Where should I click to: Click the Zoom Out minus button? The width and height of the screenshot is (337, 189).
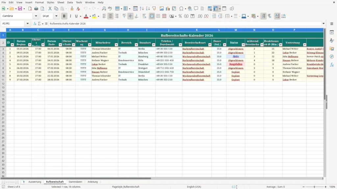coord(303,187)
